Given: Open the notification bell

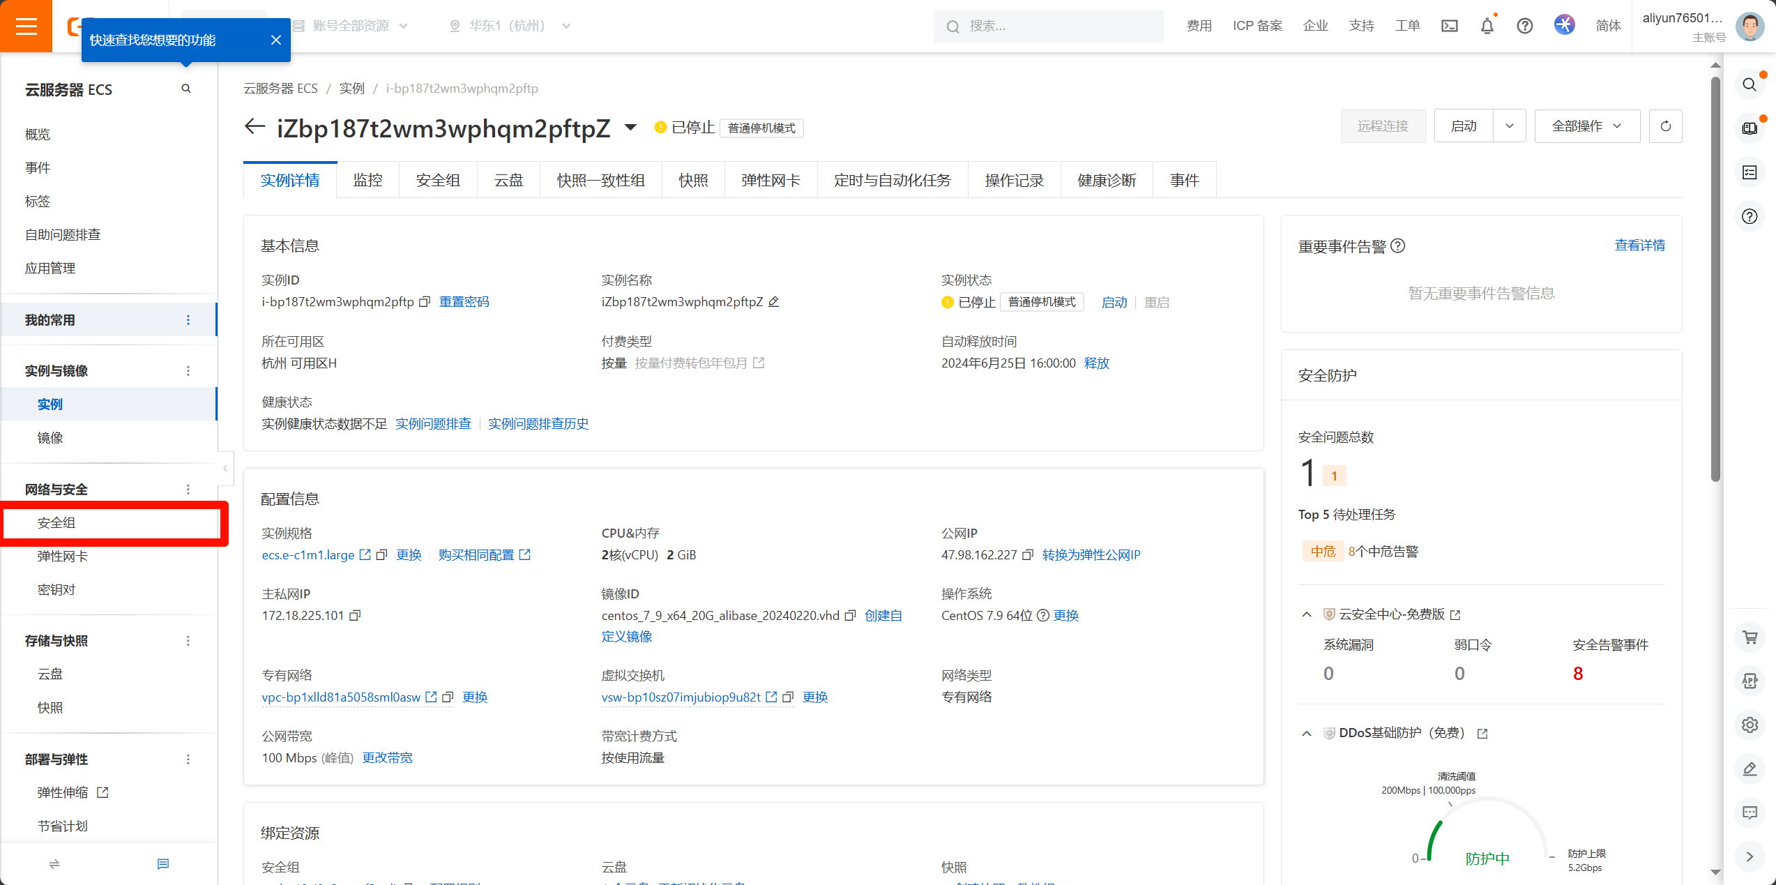Looking at the screenshot, I should 1487,26.
